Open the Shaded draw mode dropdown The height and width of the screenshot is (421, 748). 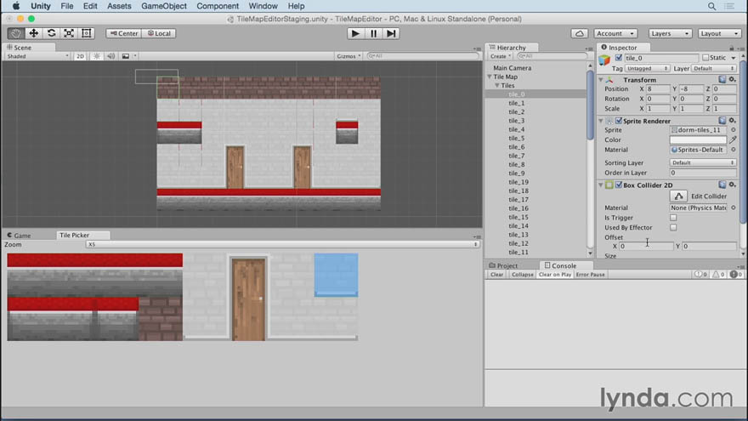click(37, 56)
